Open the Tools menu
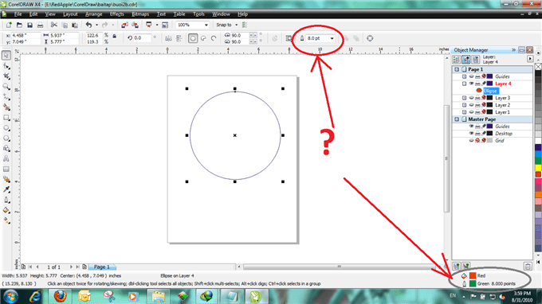This screenshot has width=542, height=304. tap(198, 14)
